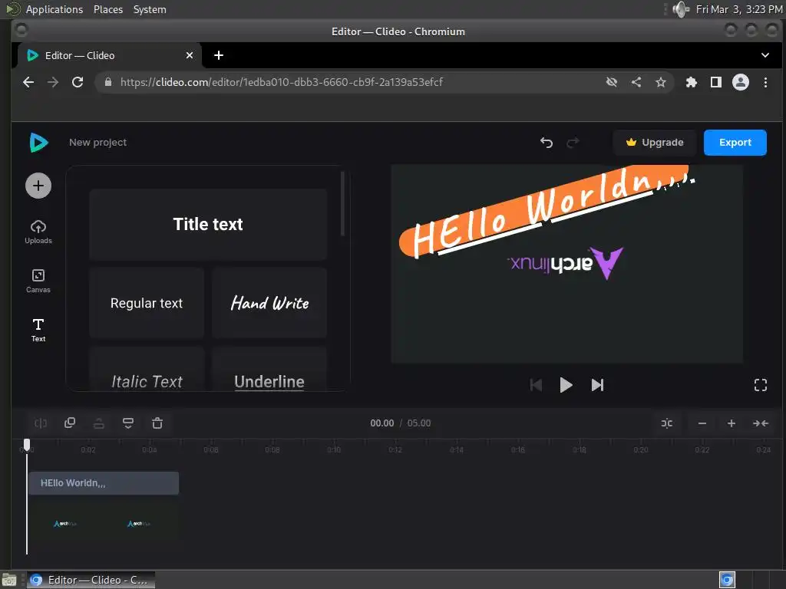786x589 pixels.
Task: Close the Editor — Clideo tab
Action: (x=190, y=55)
